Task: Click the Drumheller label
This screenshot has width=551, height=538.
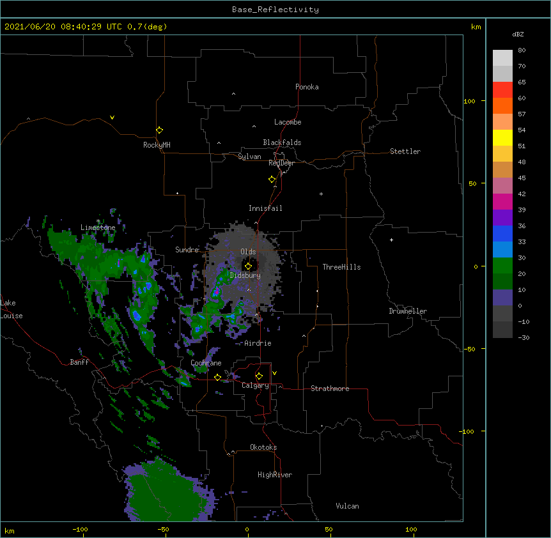Action: (x=408, y=311)
